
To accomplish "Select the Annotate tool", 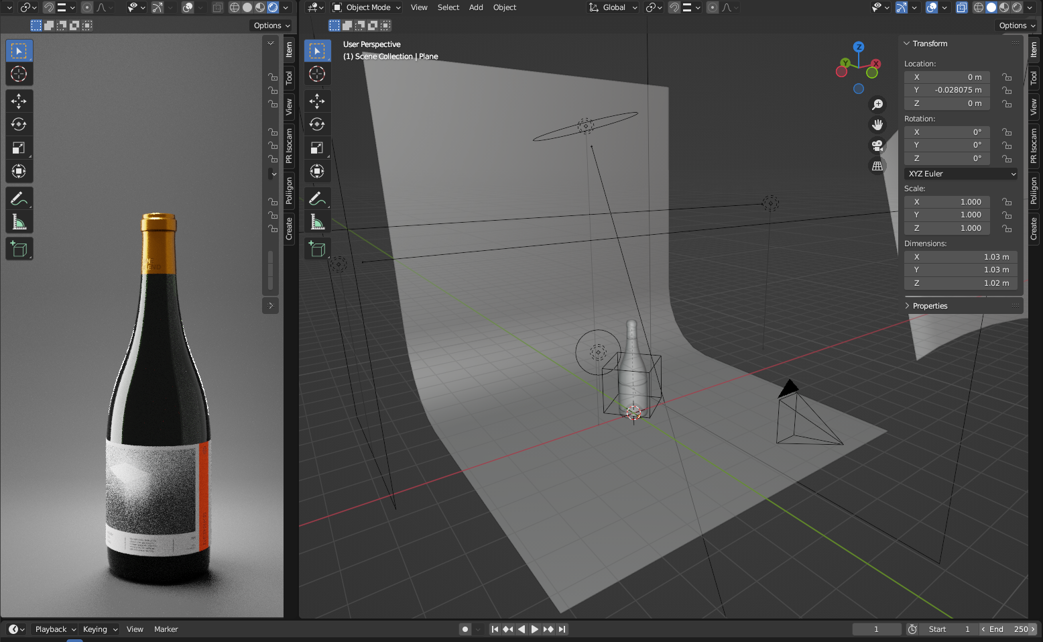I will (317, 198).
